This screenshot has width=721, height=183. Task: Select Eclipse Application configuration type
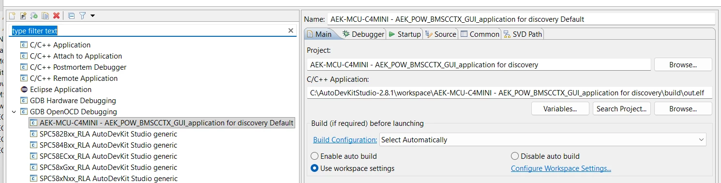click(x=60, y=90)
